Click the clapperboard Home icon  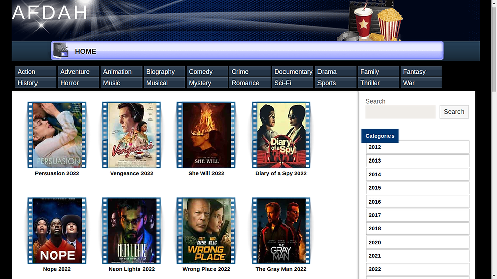pos(61,50)
